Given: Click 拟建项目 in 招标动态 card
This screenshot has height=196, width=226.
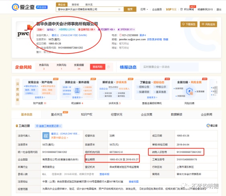Looking at the screenshot, I should (x=144, y=92).
